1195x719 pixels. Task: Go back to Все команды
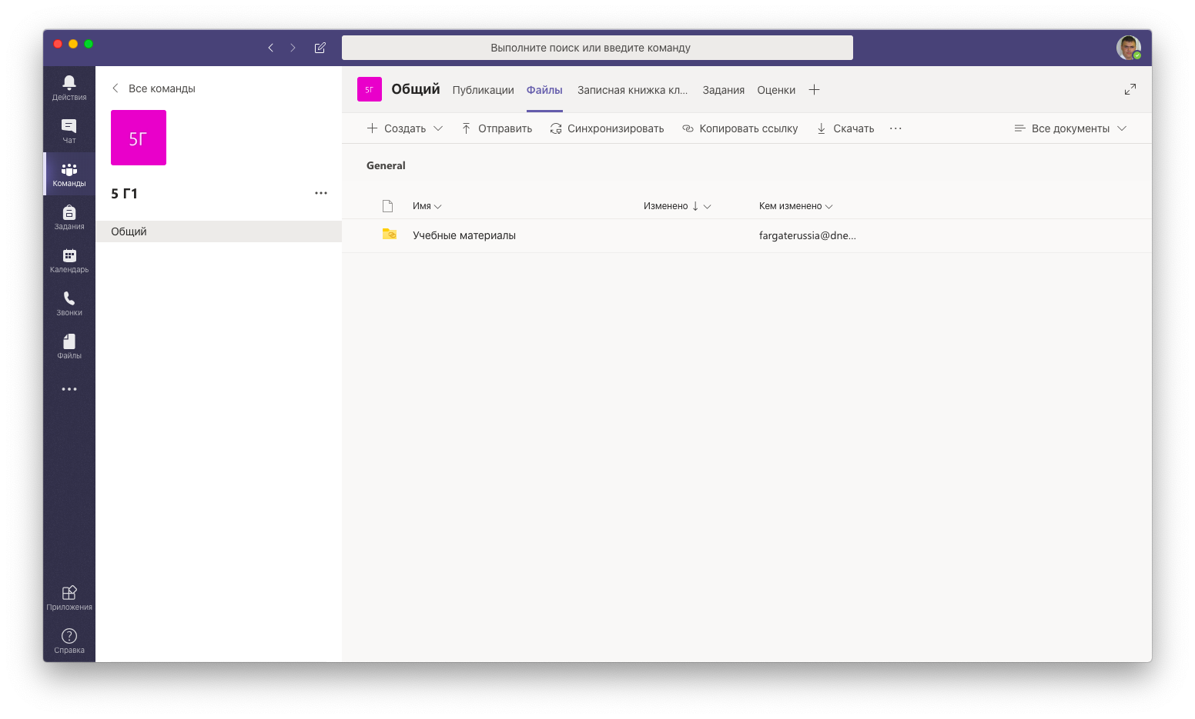153,88
